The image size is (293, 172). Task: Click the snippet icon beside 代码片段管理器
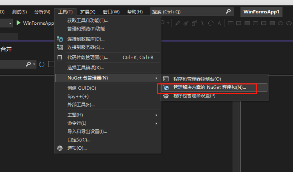pyautogui.click(x=60, y=58)
